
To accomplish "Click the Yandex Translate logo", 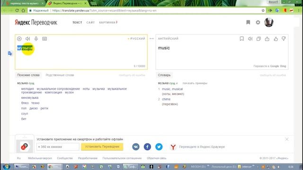I will click(36, 22).
